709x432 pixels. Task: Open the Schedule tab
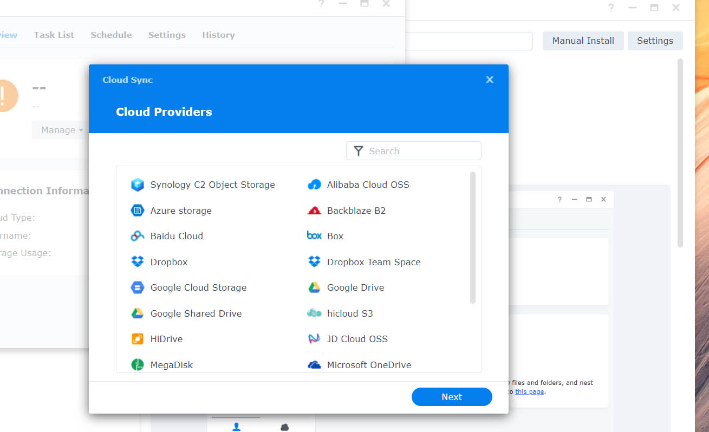click(x=111, y=35)
